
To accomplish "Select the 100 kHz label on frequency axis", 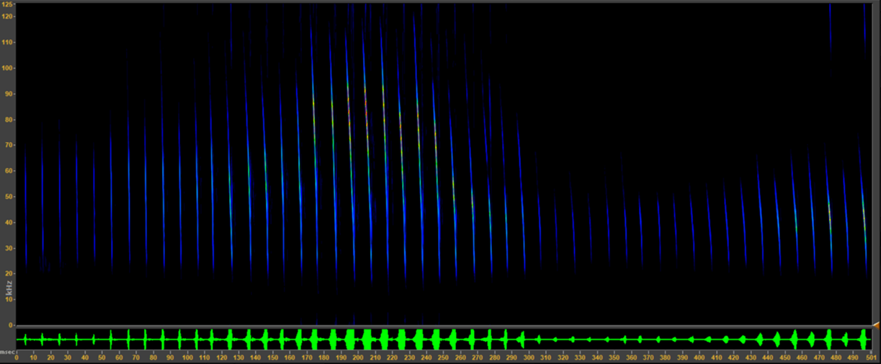I will [x=9, y=68].
